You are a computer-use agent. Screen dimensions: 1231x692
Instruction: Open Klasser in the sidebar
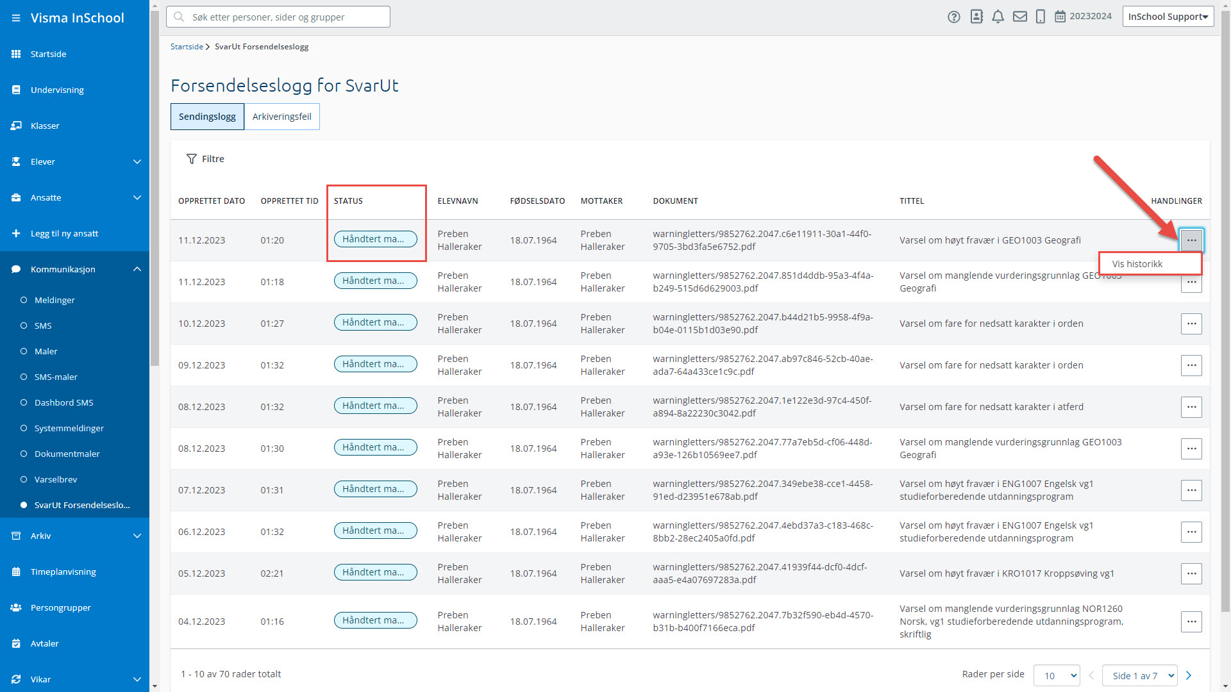click(74, 126)
